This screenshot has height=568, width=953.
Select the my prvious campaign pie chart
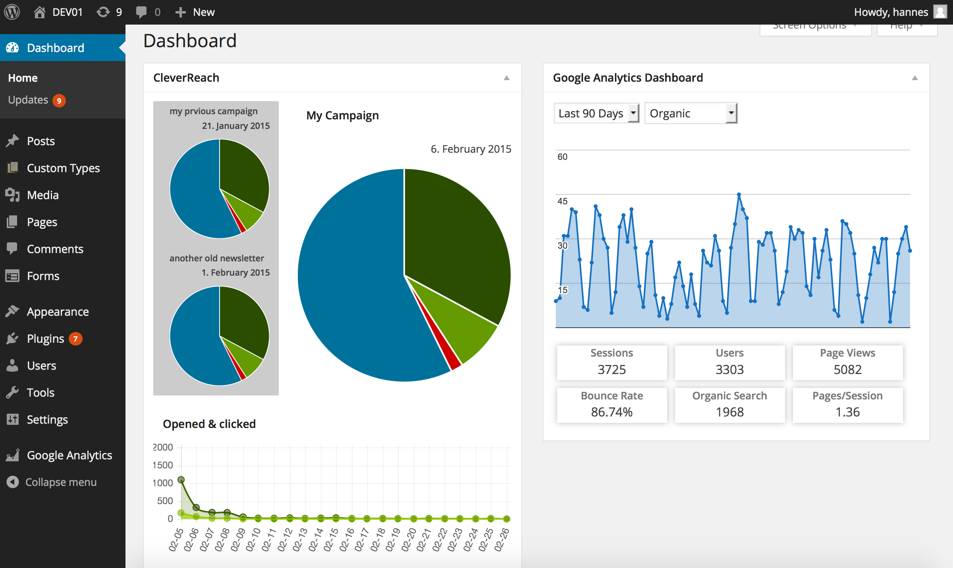[219, 189]
